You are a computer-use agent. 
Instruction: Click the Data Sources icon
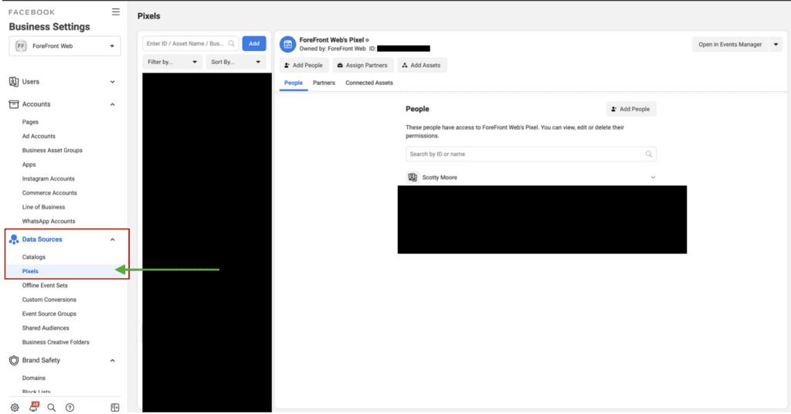(x=14, y=239)
